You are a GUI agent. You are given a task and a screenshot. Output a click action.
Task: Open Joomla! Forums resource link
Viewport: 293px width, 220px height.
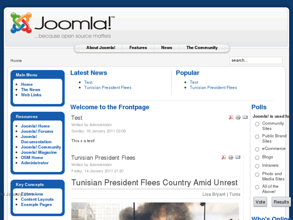(37, 132)
